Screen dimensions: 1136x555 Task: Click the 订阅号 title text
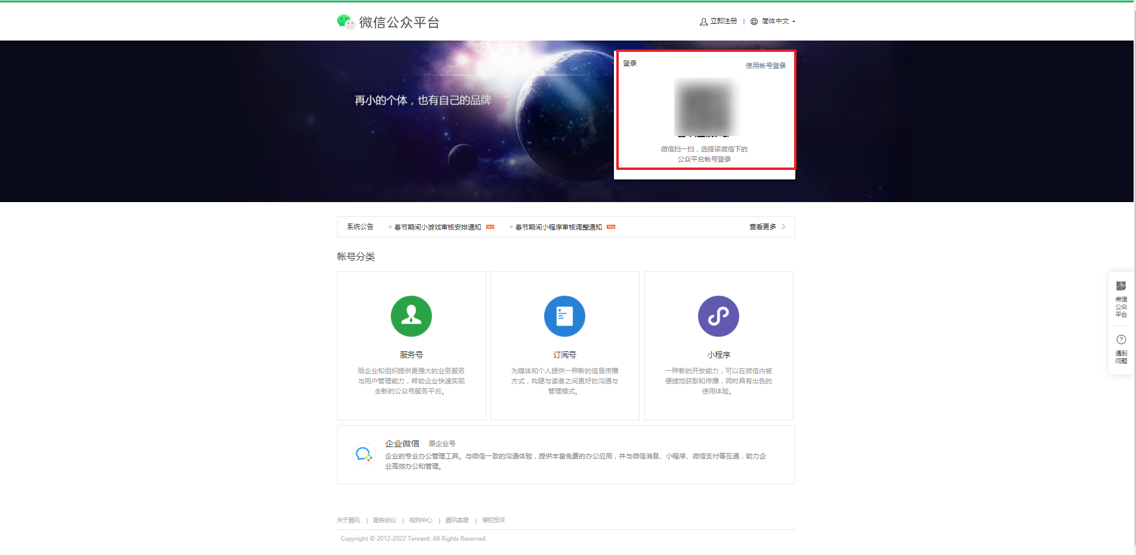pyautogui.click(x=564, y=355)
